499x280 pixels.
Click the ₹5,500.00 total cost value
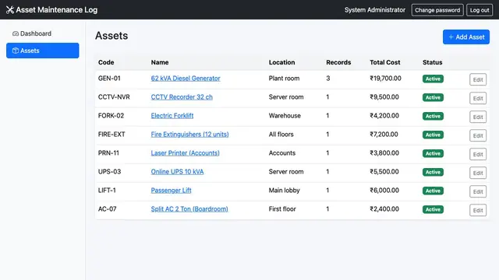[x=384, y=172]
